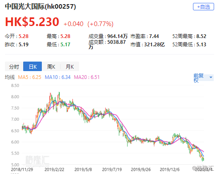Click the dropdown arrow beside 前复权
Viewport: 217px width, 174px height.
pos(211,77)
